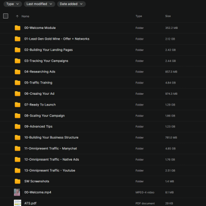Click folder icon of 09-Advanced Tips
The image size is (206, 206).
pos(18,127)
